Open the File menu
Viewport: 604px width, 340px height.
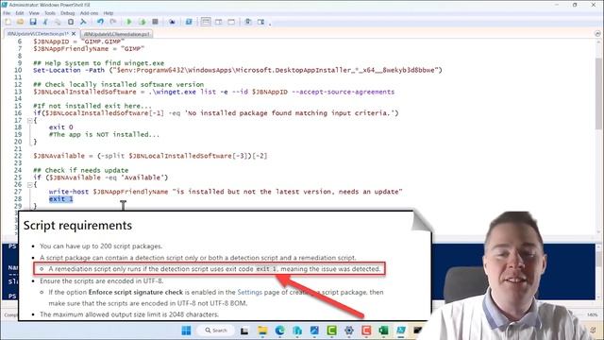(7, 13)
